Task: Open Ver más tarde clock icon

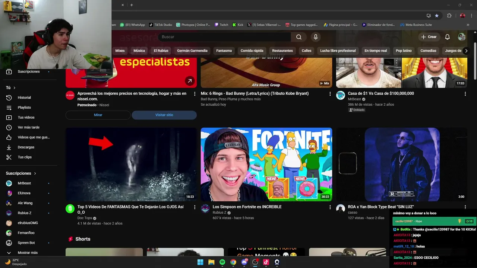Action: click(x=9, y=127)
